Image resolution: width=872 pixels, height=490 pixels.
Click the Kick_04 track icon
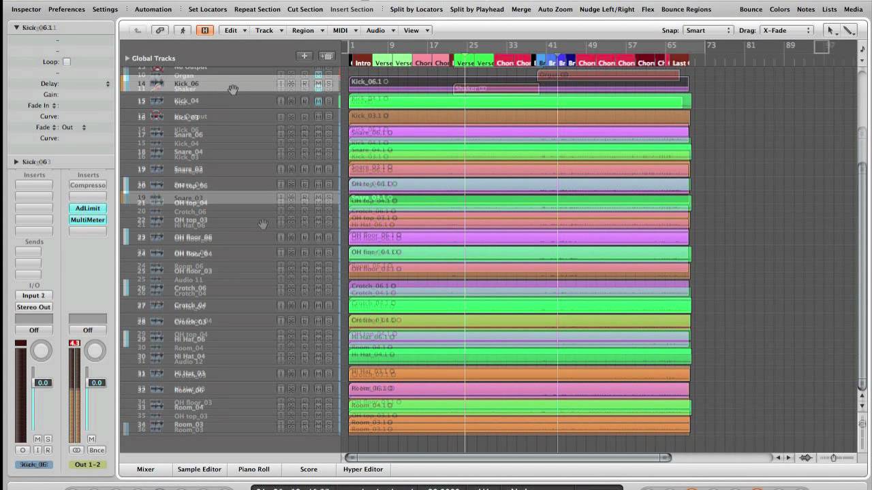(157, 101)
